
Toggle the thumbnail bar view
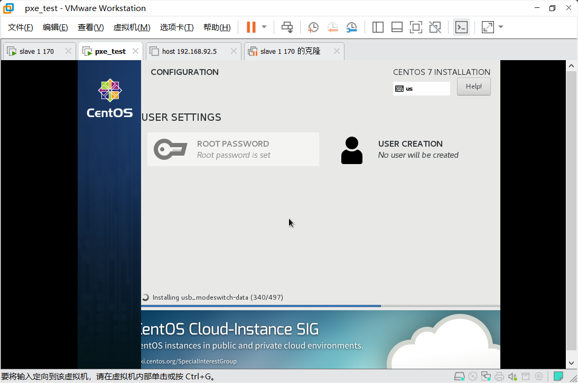[397, 27]
